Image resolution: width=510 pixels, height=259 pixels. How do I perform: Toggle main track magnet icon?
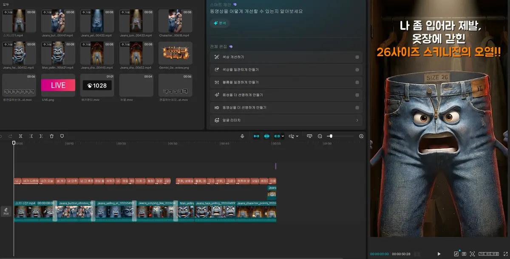pos(256,136)
